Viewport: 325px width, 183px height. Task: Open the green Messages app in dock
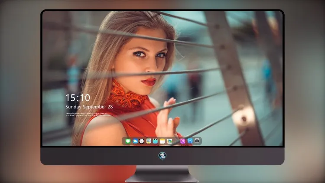point(128,141)
